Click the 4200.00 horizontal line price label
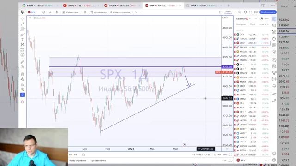The width and height of the screenshot is (296, 166). [227, 67]
